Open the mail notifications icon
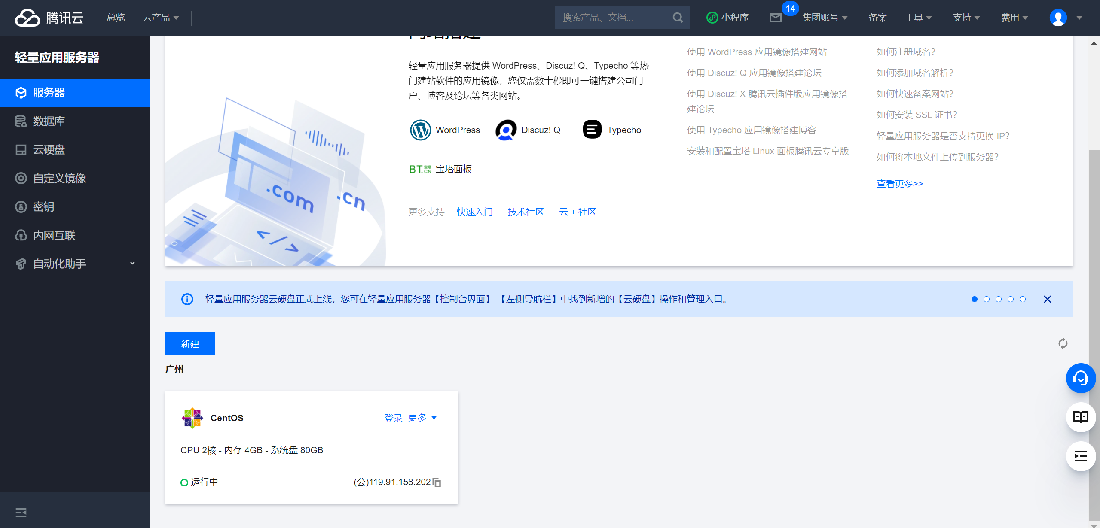Viewport: 1100px width, 528px height. coord(775,18)
